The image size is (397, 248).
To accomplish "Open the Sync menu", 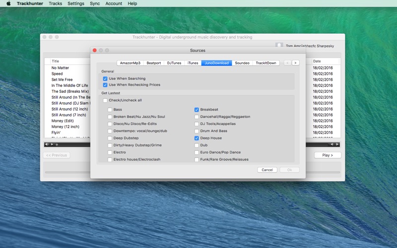I will (95, 3).
